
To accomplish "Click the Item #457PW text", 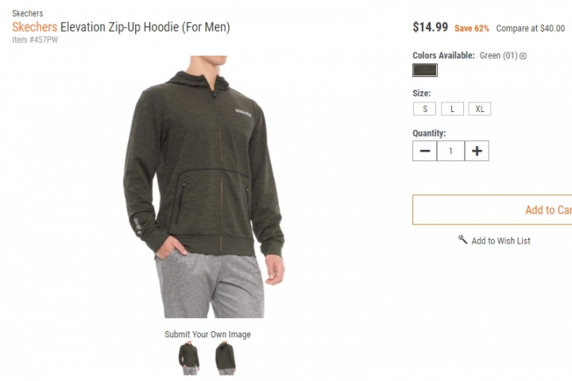I will tap(35, 40).
